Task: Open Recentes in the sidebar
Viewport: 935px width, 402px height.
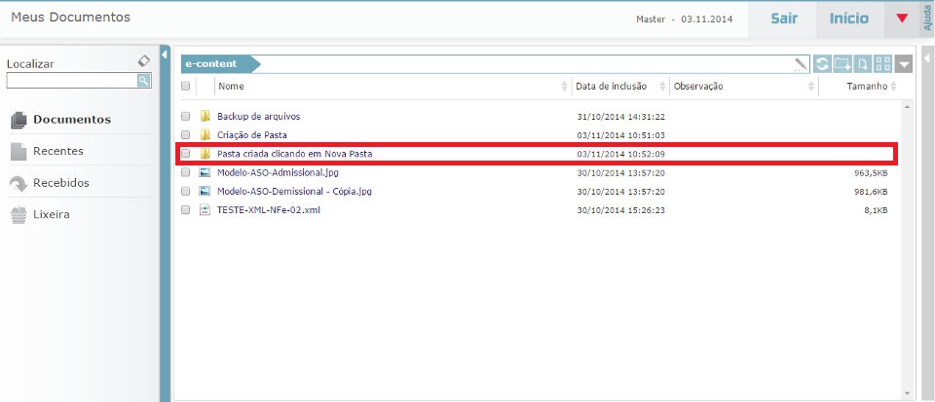Action: pyautogui.click(x=58, y=152)
